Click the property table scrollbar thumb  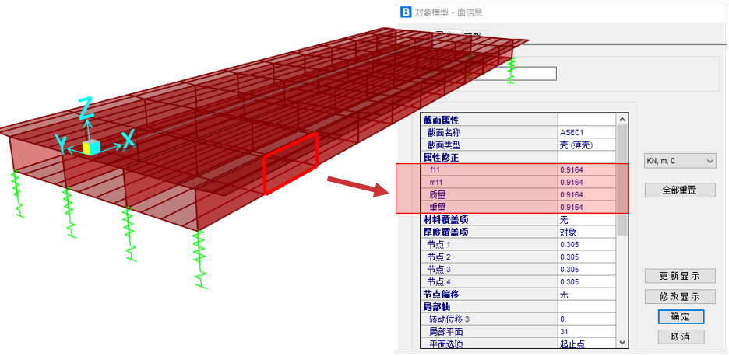click(x=622, y=179)
